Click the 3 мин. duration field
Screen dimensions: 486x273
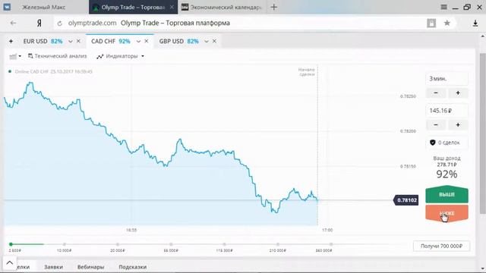pyautogui.click(x=447, y=79)
